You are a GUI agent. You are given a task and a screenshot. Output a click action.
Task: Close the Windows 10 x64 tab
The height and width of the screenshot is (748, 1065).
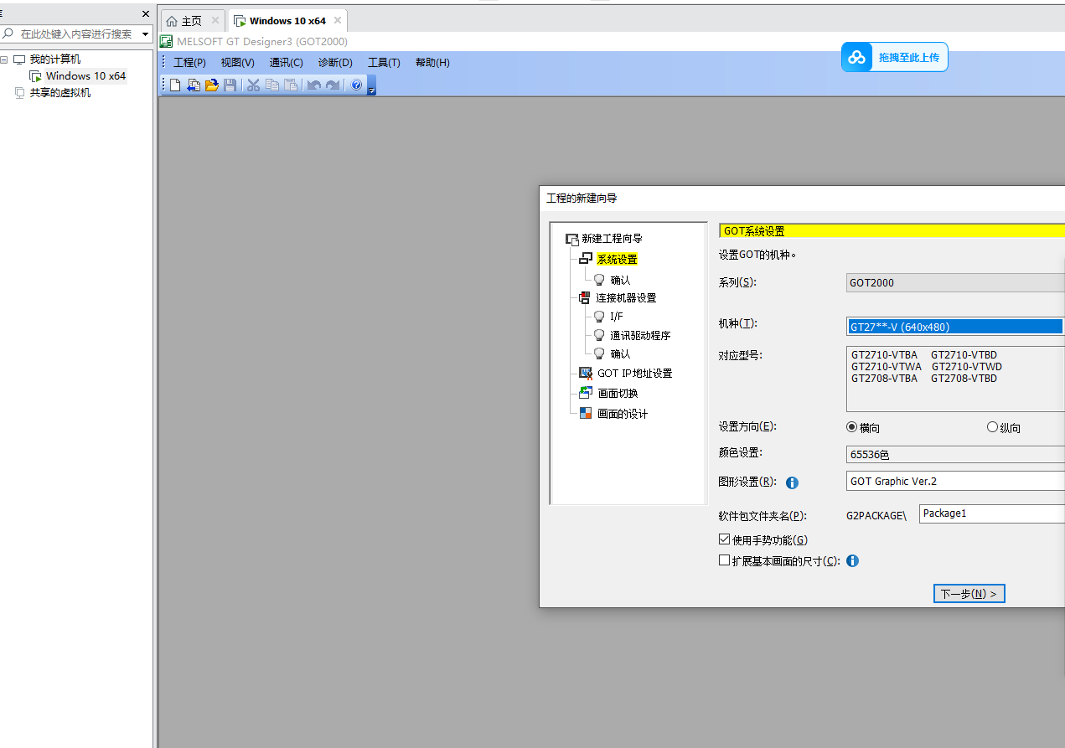(x=339, y=20)
